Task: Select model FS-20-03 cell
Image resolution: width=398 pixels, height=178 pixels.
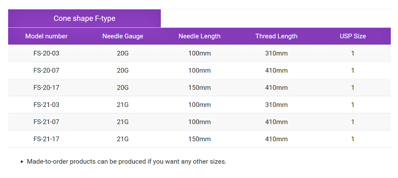Action: (x=47, y=54)
